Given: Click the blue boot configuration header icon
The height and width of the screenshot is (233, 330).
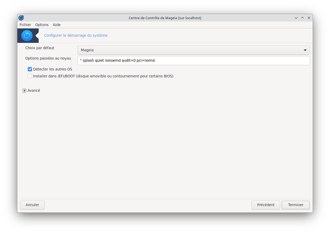Looking at the screenshot, I should 27,36.
